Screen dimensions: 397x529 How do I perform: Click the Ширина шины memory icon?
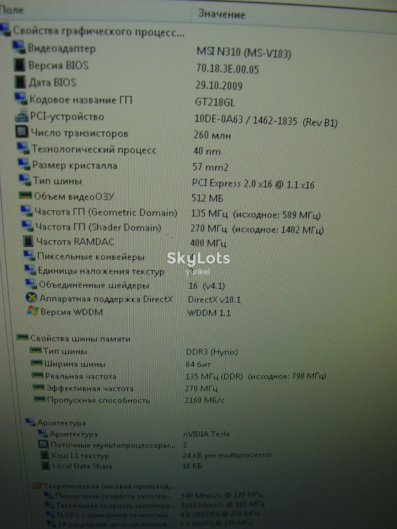37,363
